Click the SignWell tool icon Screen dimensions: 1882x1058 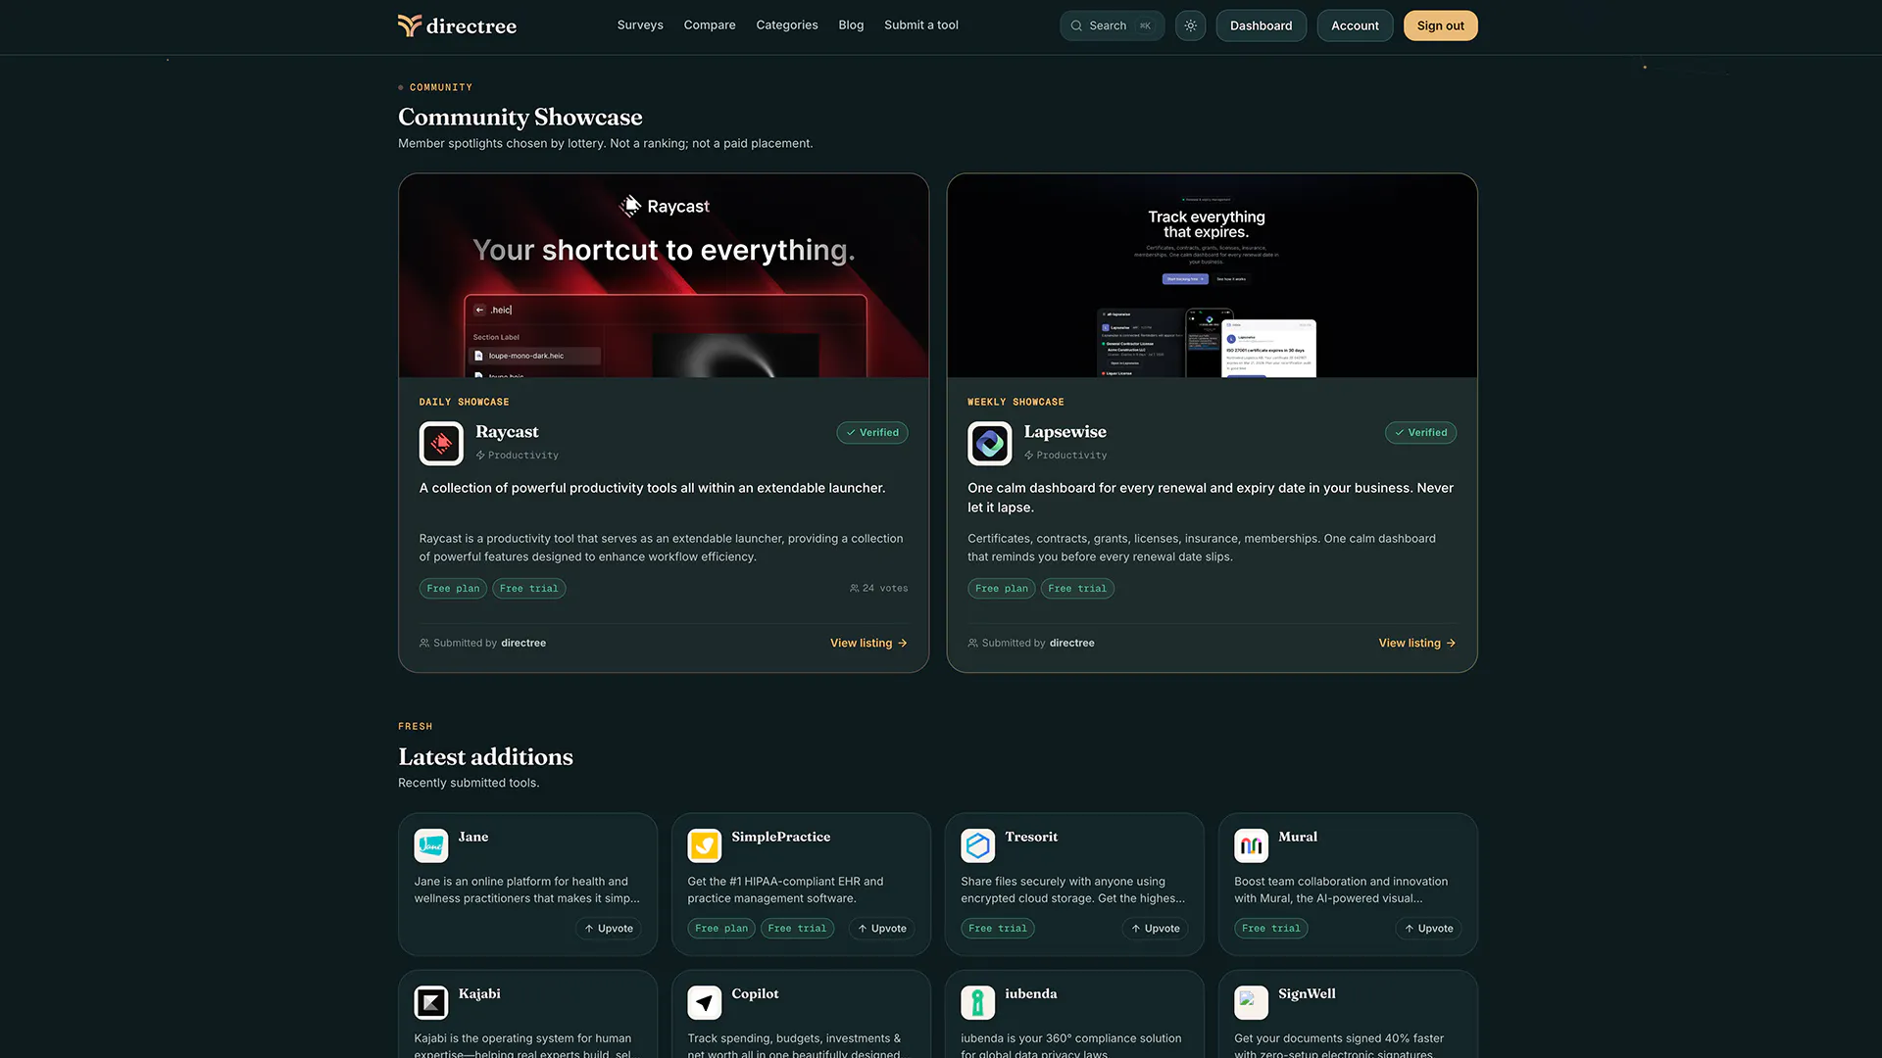click(x=1252, y=1002)
